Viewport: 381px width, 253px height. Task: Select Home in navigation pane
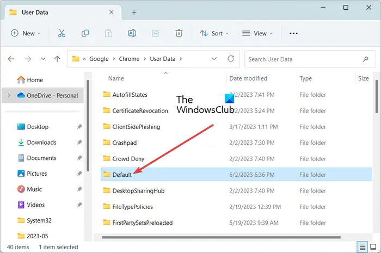(x=30, y=80)
